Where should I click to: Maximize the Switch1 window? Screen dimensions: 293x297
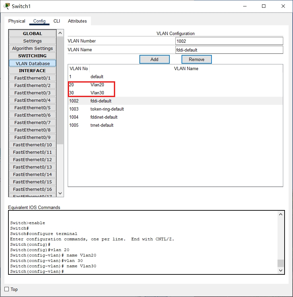coord(264,6)
